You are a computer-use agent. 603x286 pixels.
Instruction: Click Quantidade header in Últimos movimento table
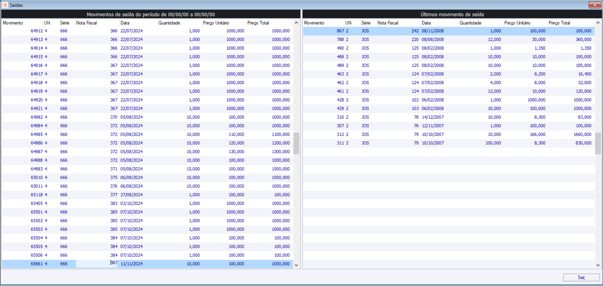coord(481,23)
